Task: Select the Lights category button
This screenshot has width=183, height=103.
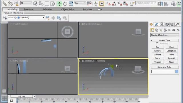Action: [161, 30]
